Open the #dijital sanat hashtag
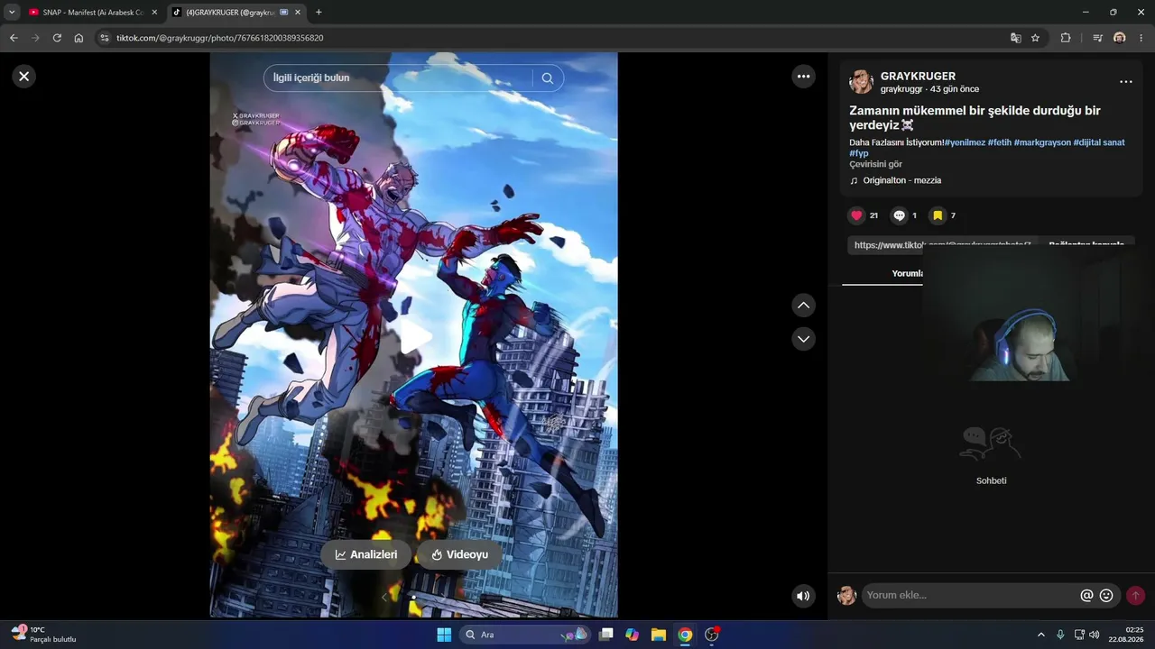 [1099, 142]
